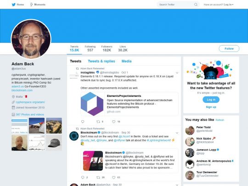Reply to the instagibbs Elements tweet
This screenshot has width=248, height=186.
[83, 122]
